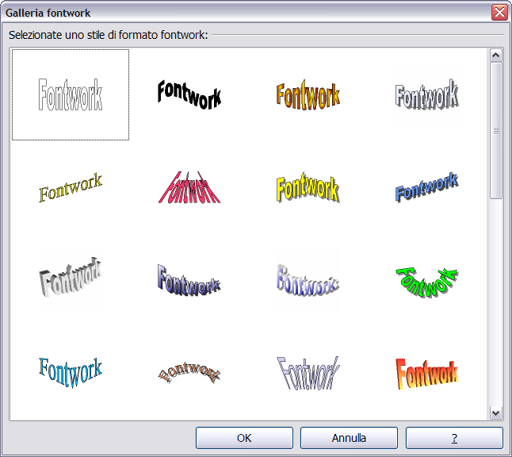This screenshot has width=512, height=457.
Task: Pick the red-orange gradient Fontwork style
Action: point(427,371)
